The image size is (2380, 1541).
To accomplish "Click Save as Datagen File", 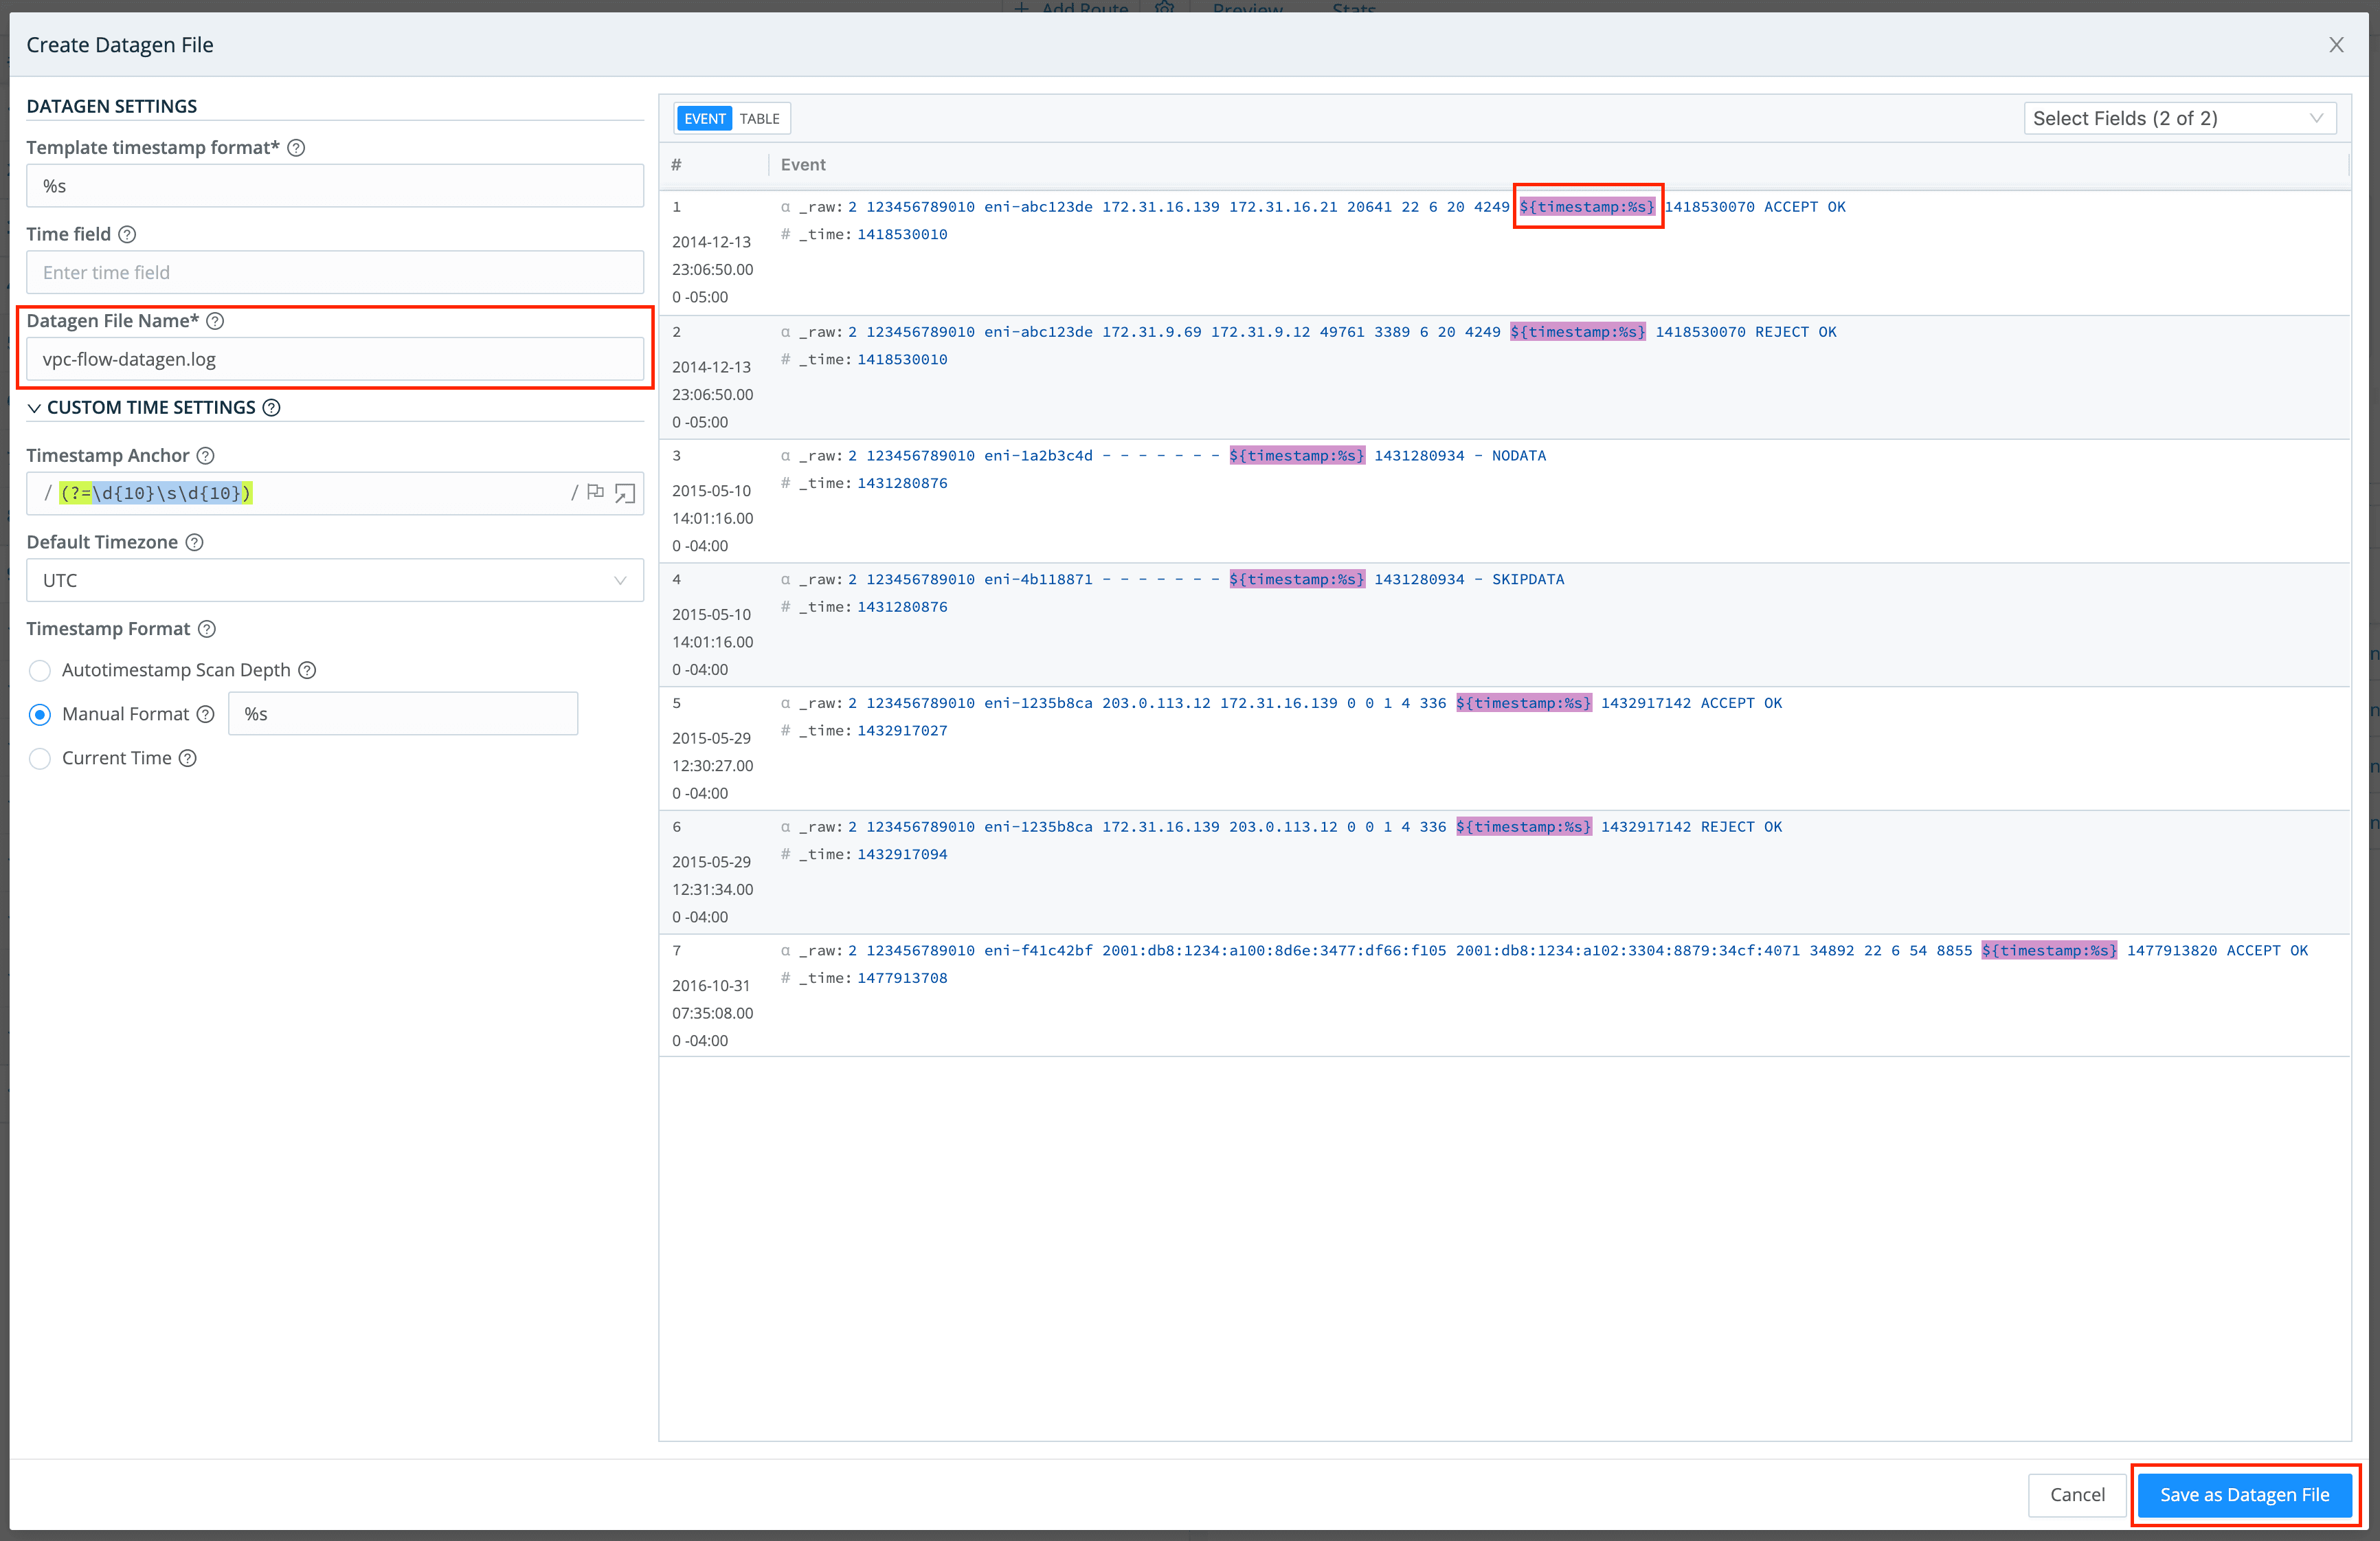I will (2244, 1494).
